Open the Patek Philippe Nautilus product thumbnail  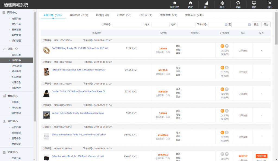[x=46, y=72]
